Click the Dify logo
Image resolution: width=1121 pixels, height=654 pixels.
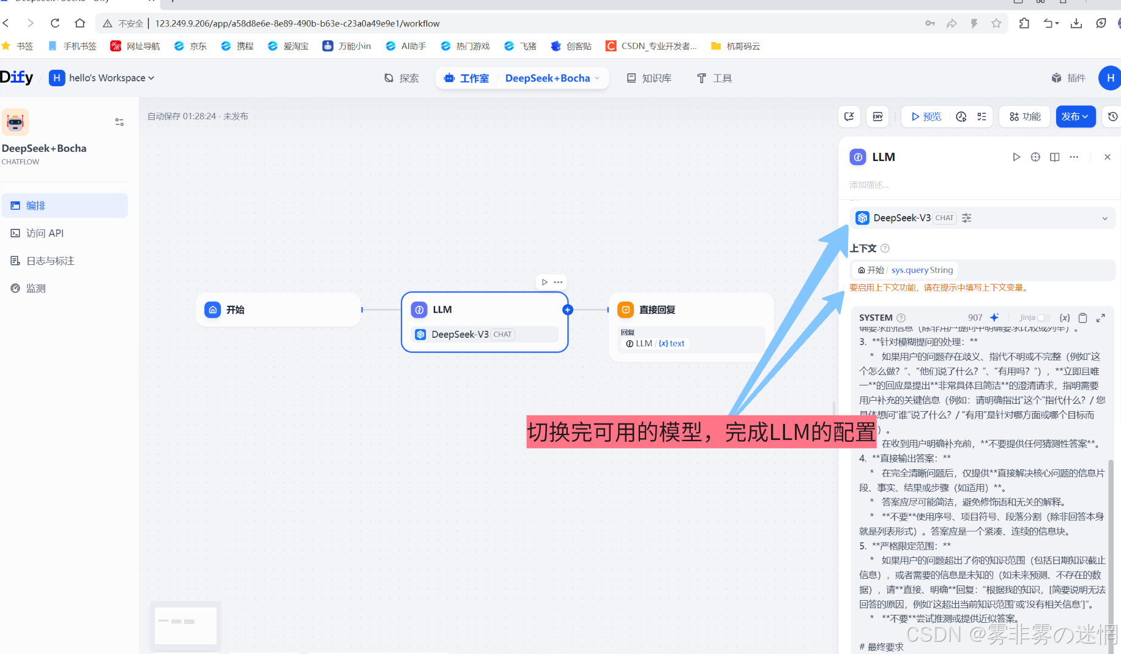(17, 77)
